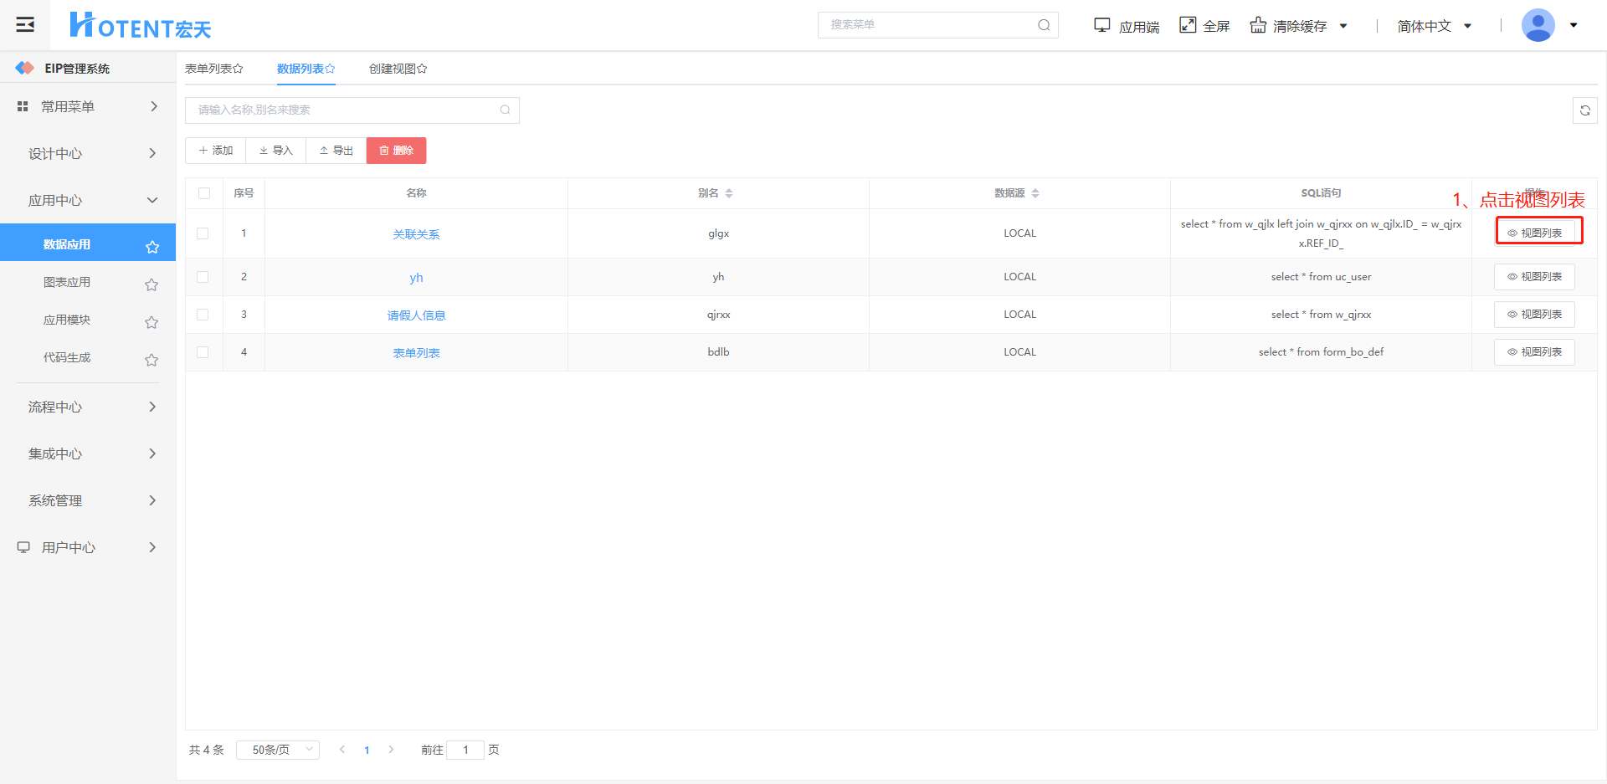Viewport: 1607px width, 784px height.
Task: Open the 关联关系 name link
Action: [416, 234]
